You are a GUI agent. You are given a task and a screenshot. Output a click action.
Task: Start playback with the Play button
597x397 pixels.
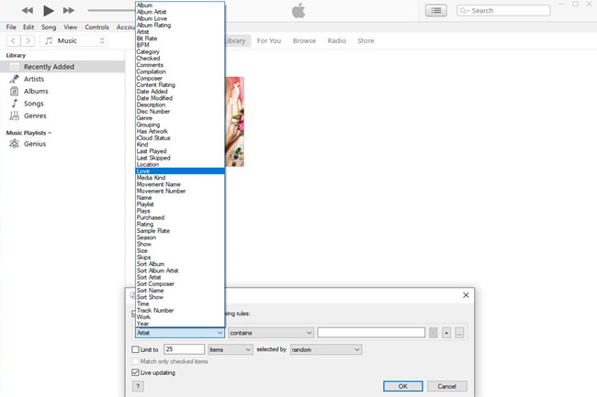click(x=49, y=11)
